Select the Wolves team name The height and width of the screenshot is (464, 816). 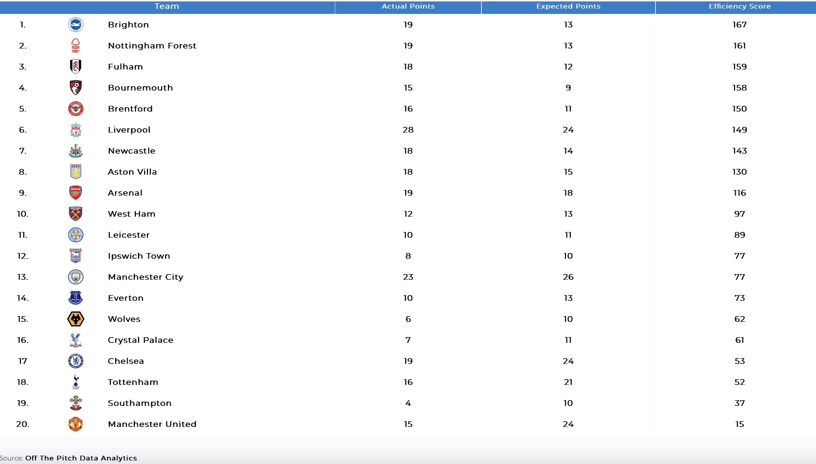coord(124,319)
